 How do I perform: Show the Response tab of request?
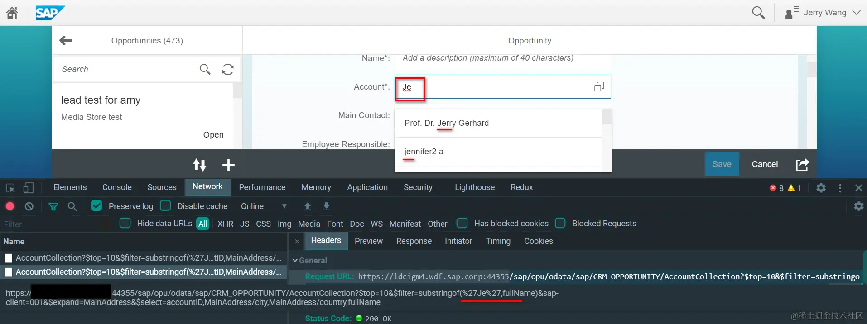pos(414,241)
